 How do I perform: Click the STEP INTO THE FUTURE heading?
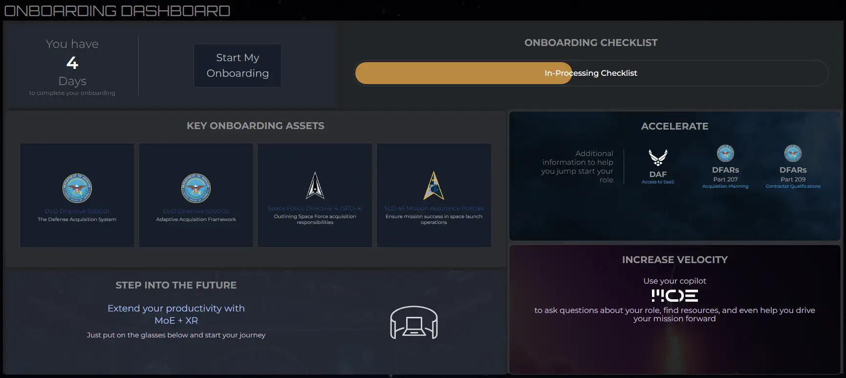(176, 285)
